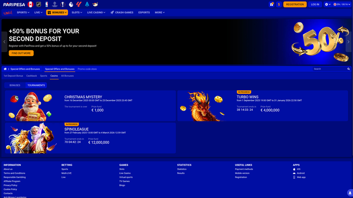This screenshot has width=353, height=198.
Task: Open the settings gear dropdown
Action: 328,4
